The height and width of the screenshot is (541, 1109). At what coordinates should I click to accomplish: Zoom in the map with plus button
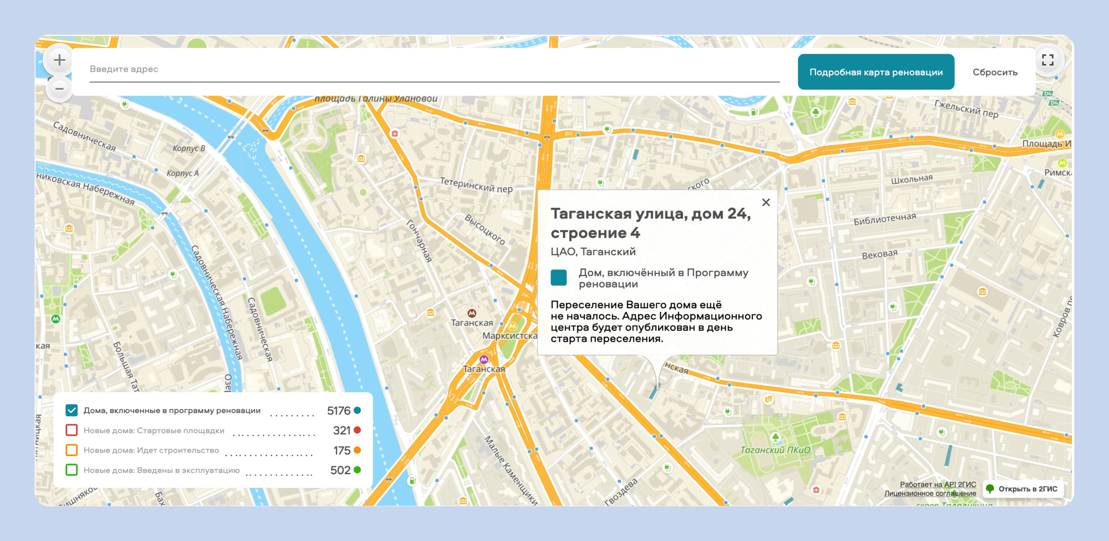pyautogui.click(x=59, y=60)
